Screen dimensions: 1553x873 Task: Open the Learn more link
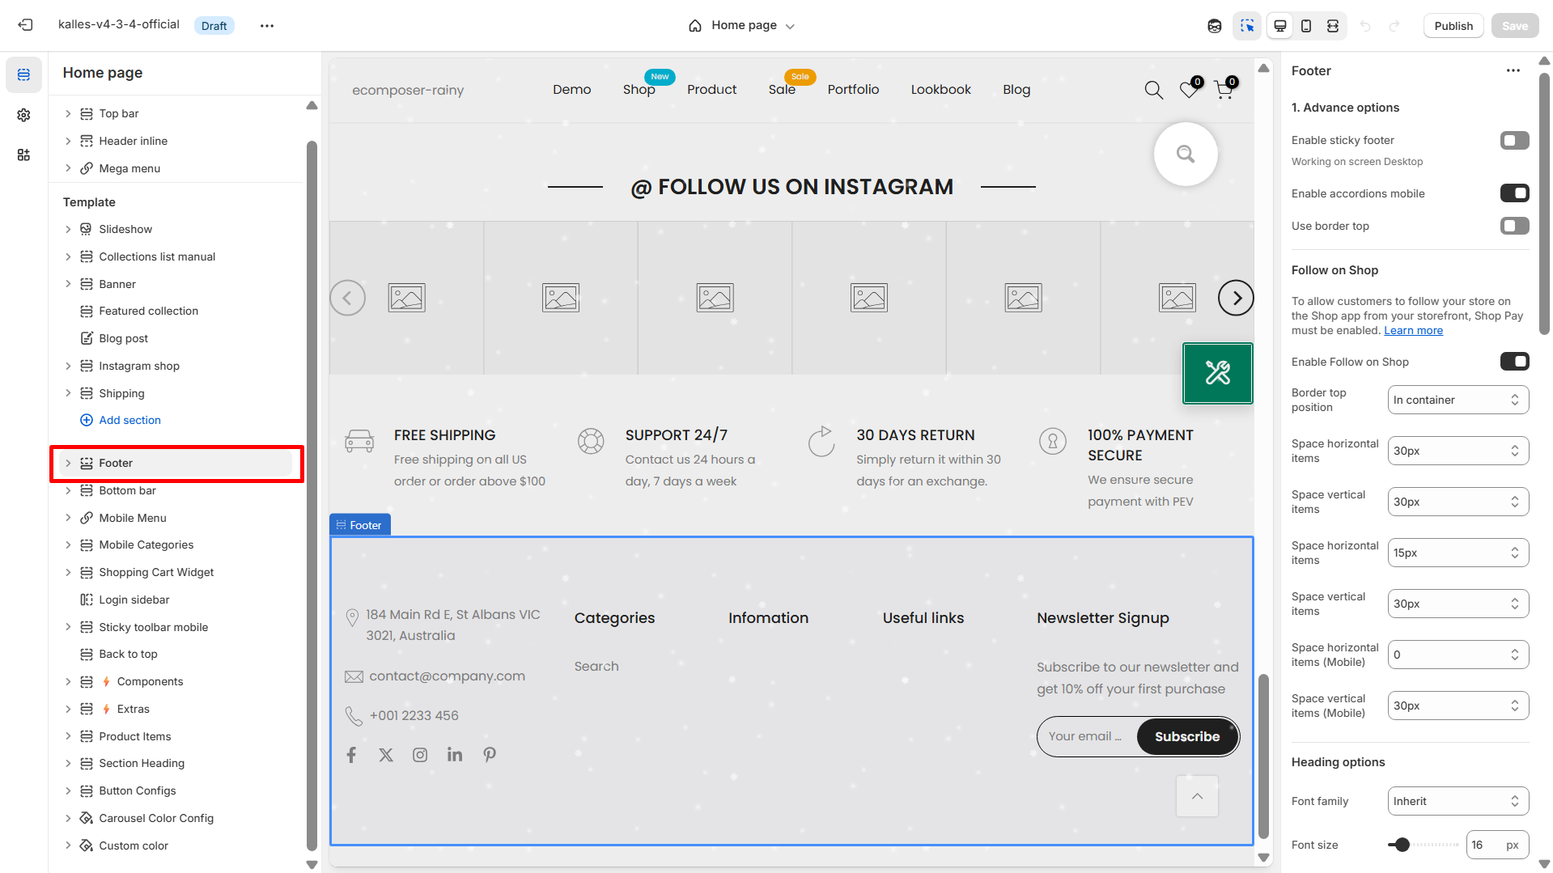click(x=1412, y=330)
